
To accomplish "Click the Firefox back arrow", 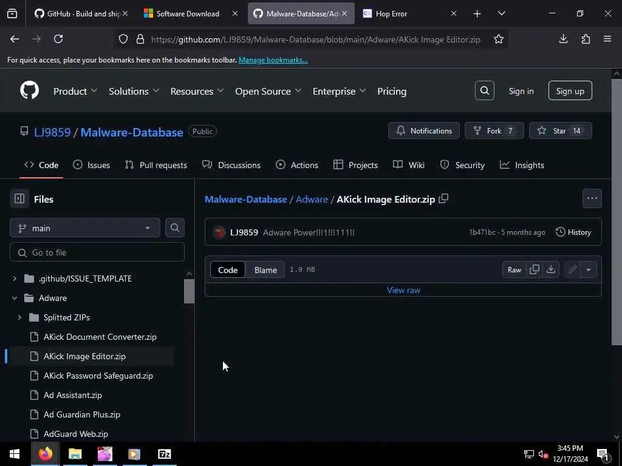I will pyautogui.click(x=15, y=39).
